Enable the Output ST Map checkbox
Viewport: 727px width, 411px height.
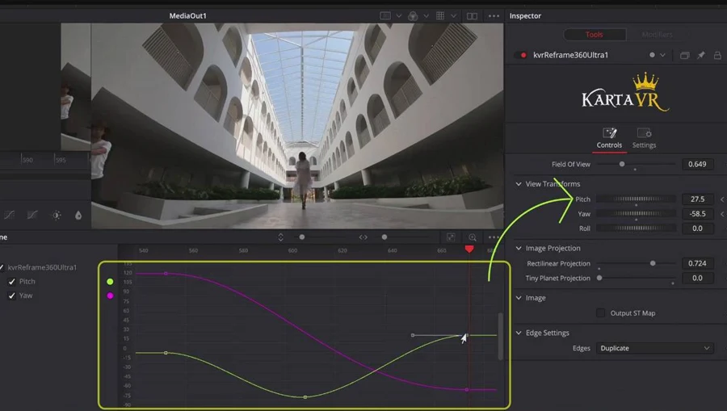[x=600, y=313]
